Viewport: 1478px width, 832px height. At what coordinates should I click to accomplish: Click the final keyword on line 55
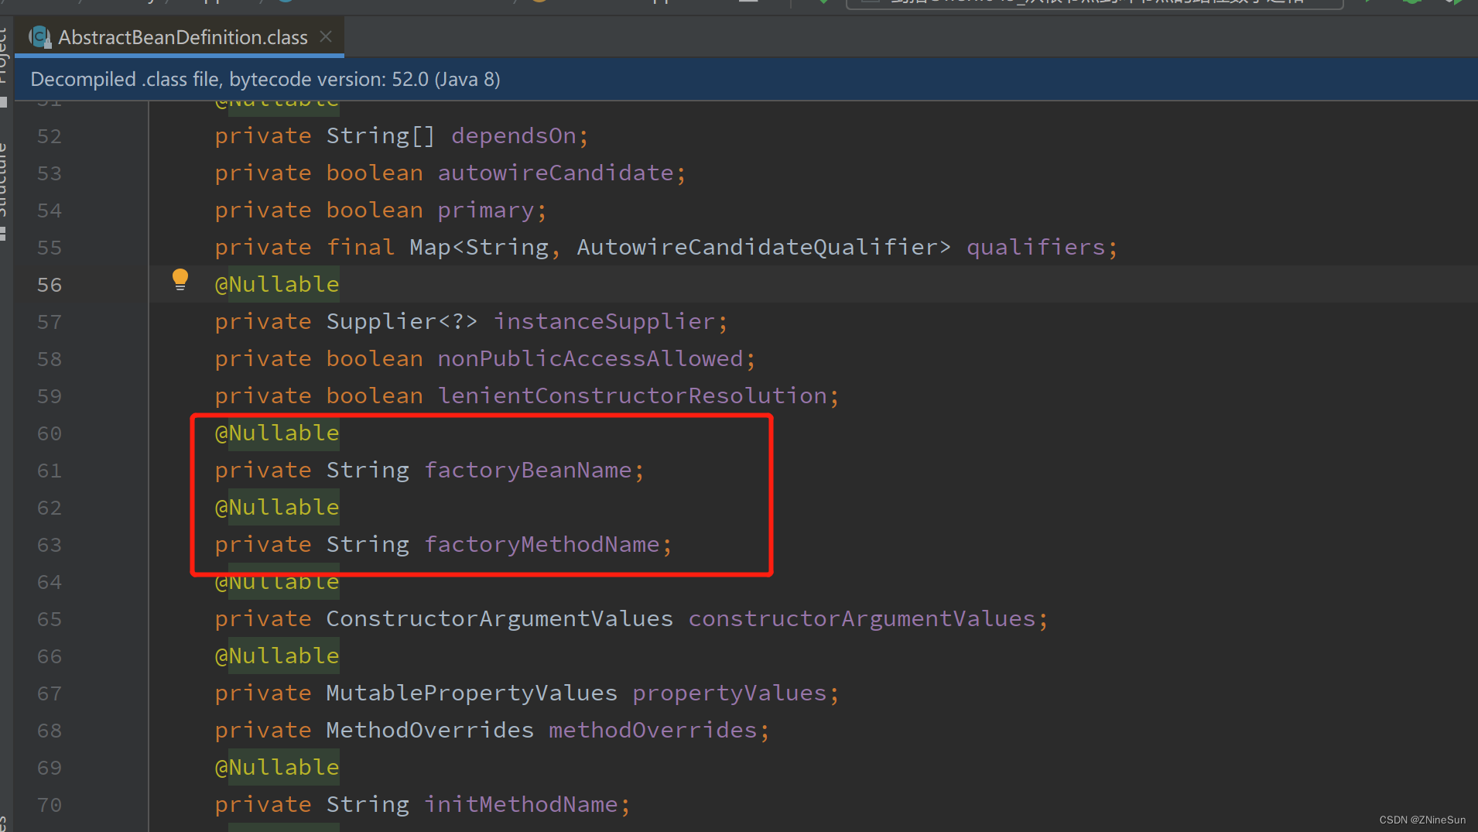pyautogui.click(x=360, y=248)
